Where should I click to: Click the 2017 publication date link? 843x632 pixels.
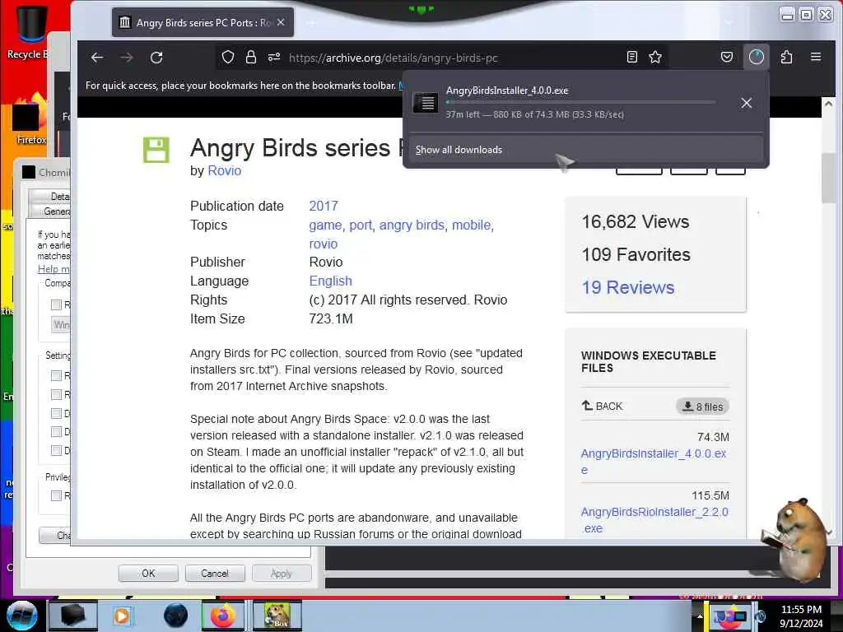[323, 206]
